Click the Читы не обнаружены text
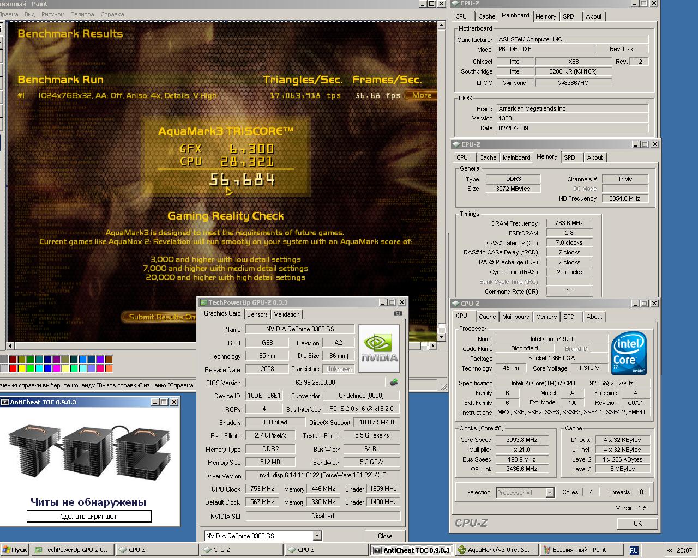The image size is (698, 558). 88,502
